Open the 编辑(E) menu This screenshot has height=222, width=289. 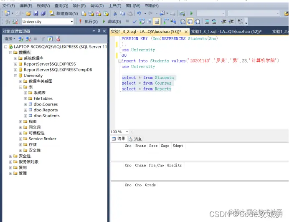coord(25,6)
